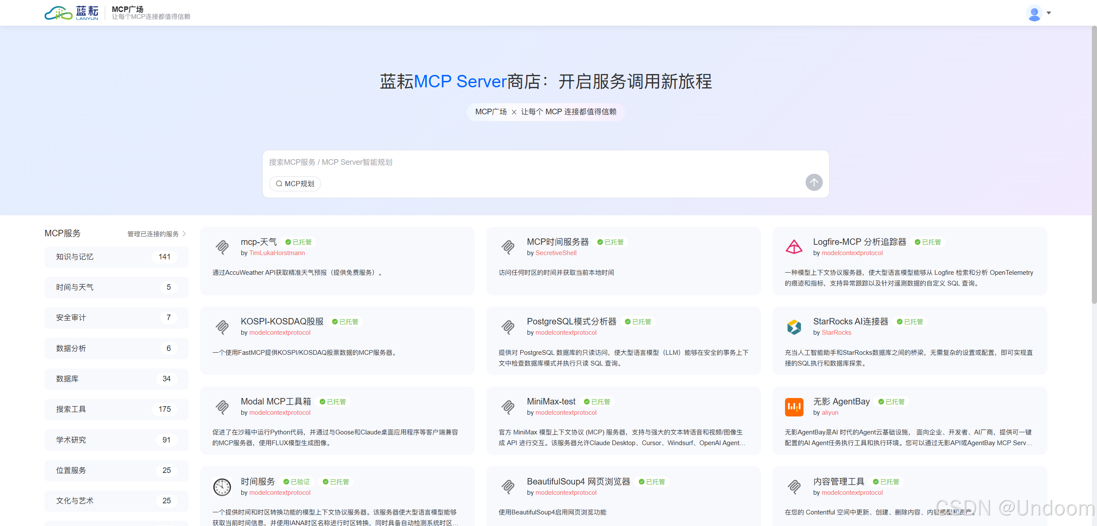Click the 时间服务 clock icon

click(222, 487)
